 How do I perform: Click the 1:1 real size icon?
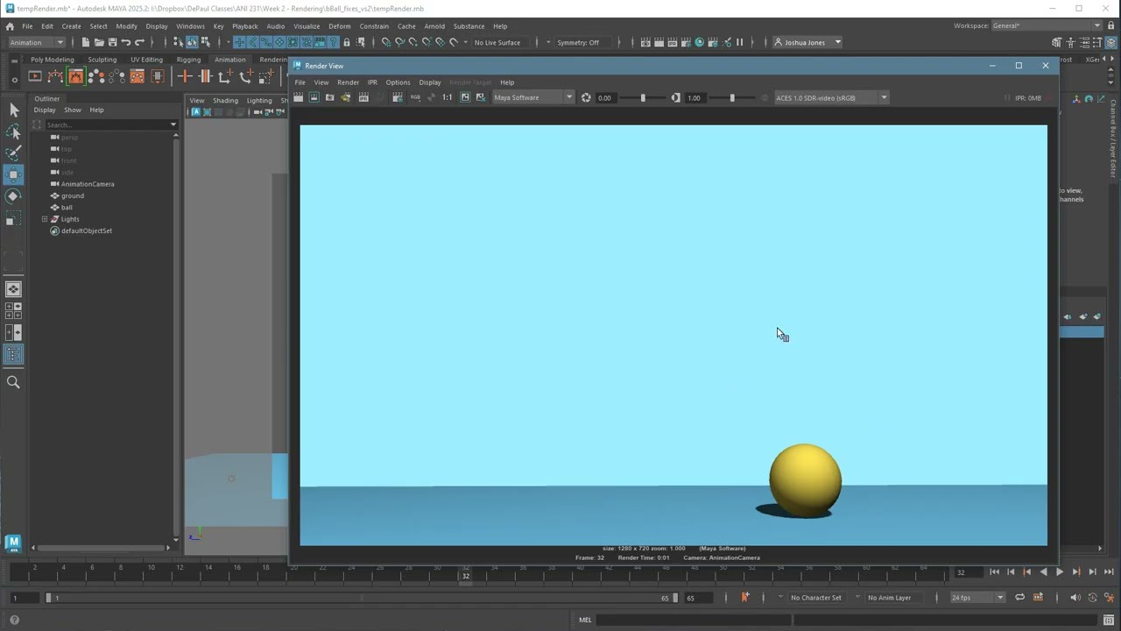click(x=448, y=97)
